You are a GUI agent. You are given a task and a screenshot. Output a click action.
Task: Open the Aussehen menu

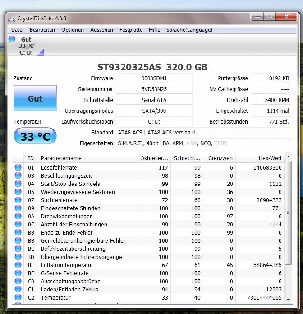point(101,30)
